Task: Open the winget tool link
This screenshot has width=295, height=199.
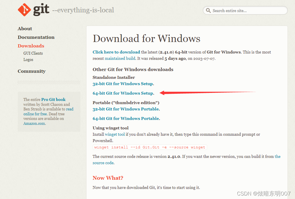Action: [x=115, y=134]
